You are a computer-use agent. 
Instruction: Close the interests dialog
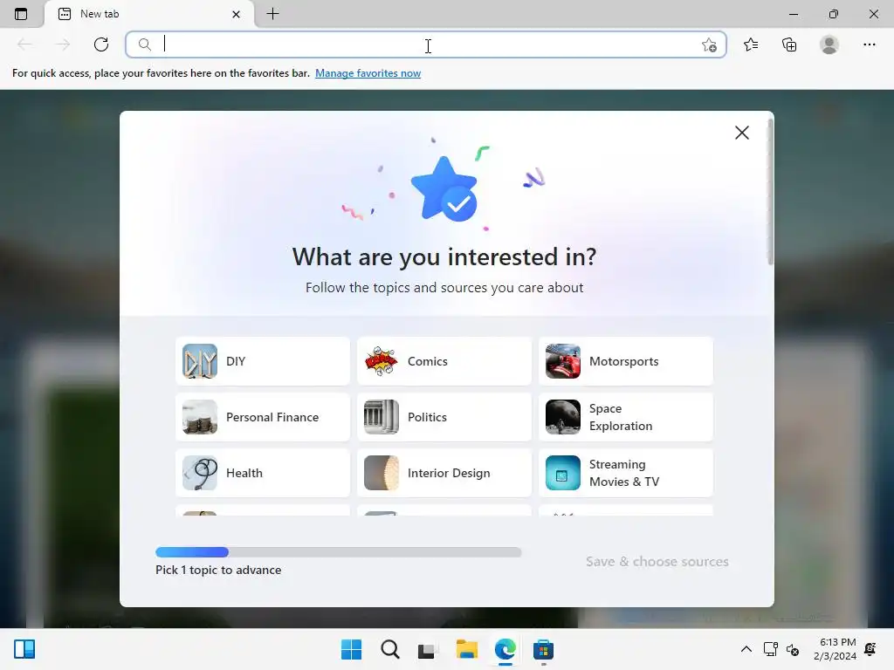742,133
